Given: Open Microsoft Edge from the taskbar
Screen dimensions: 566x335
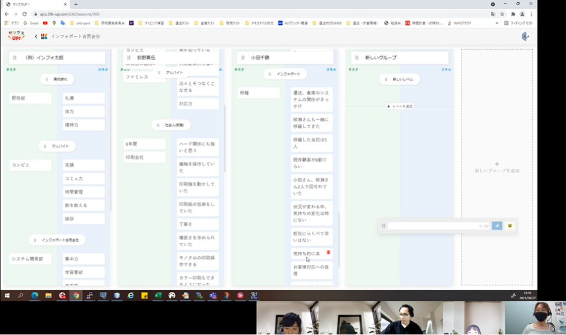Looking at the screenshot, I should (35, 296).
